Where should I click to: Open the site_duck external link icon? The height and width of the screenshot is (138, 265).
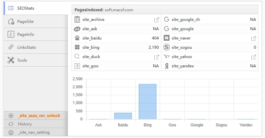click(157, 57)
